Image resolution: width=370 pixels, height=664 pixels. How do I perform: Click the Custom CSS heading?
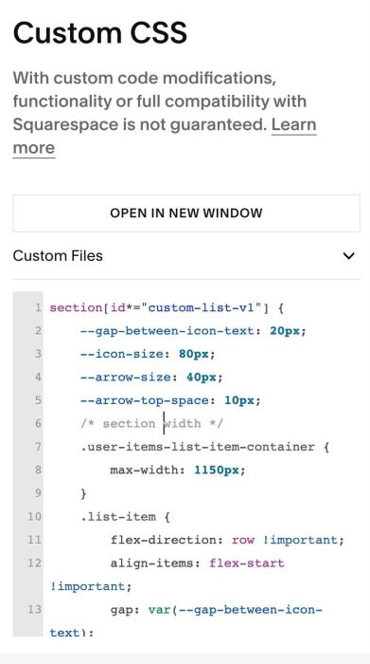point(100,33)
